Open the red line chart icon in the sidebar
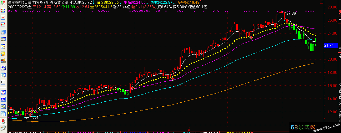Screen dimensions: 341x133 pos(3,18)
